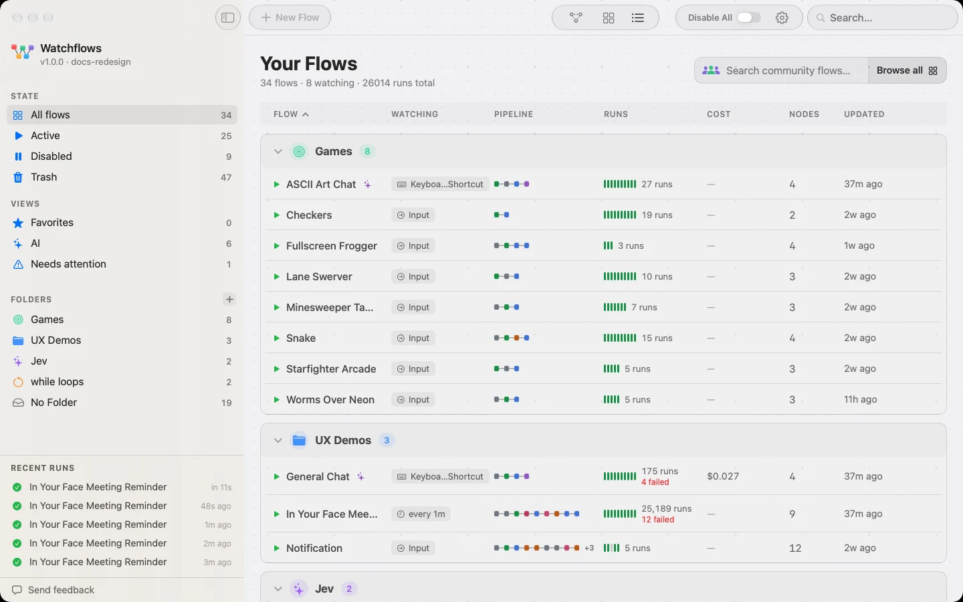Click AI sparkle icon beside General Chat
Viewport: 963px width, 602px height.
[x=361, y=476]
